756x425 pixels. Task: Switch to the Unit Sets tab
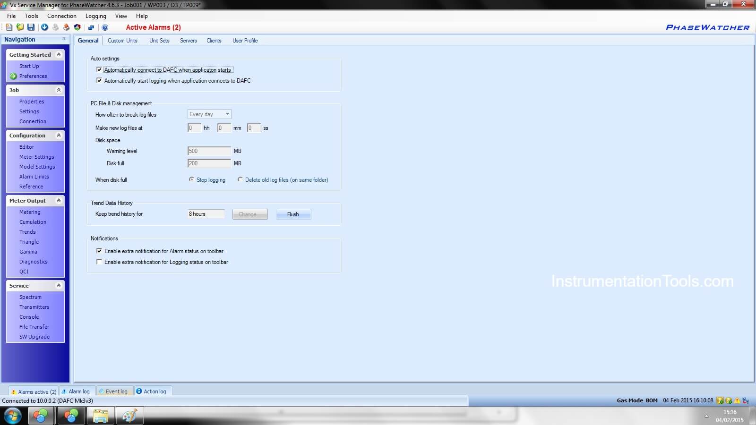click(159, 41)
